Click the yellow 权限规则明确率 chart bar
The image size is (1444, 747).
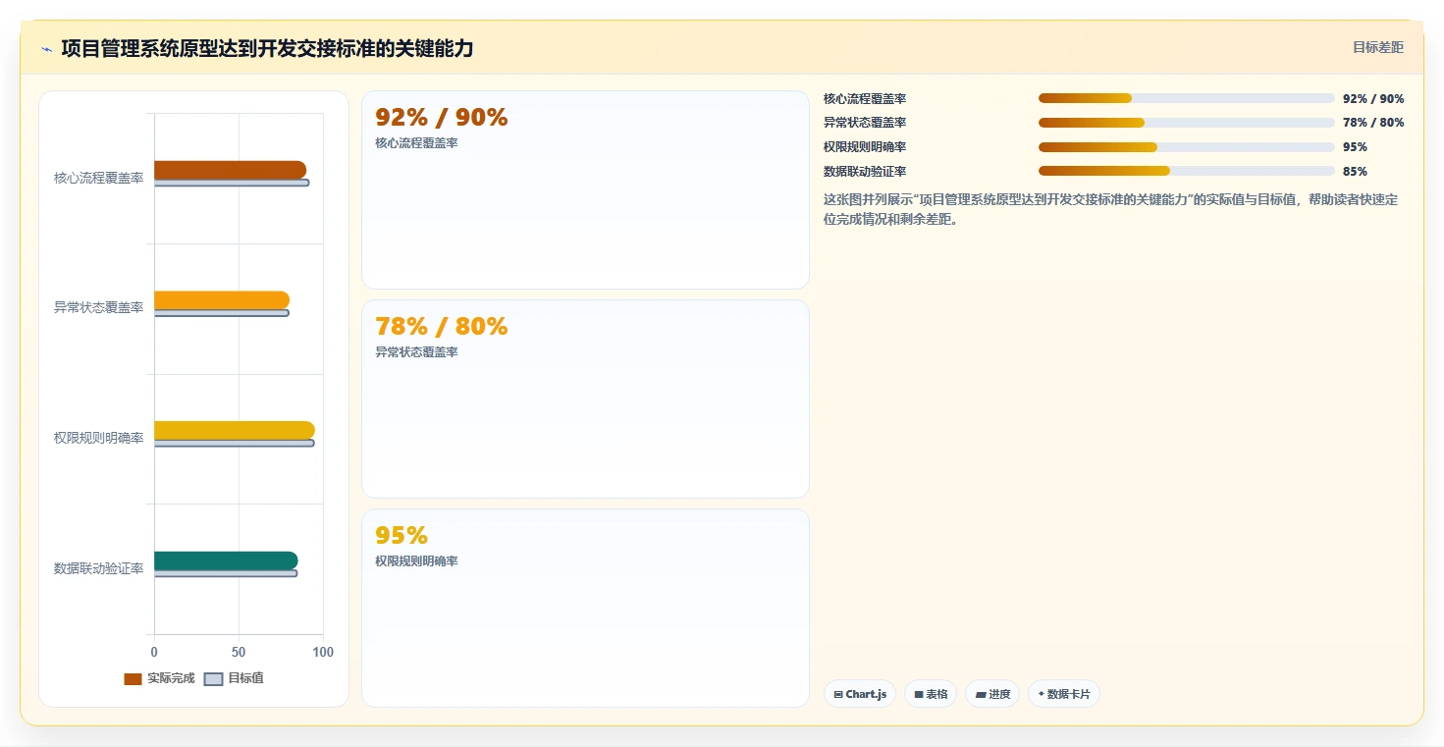click(235, 430)
